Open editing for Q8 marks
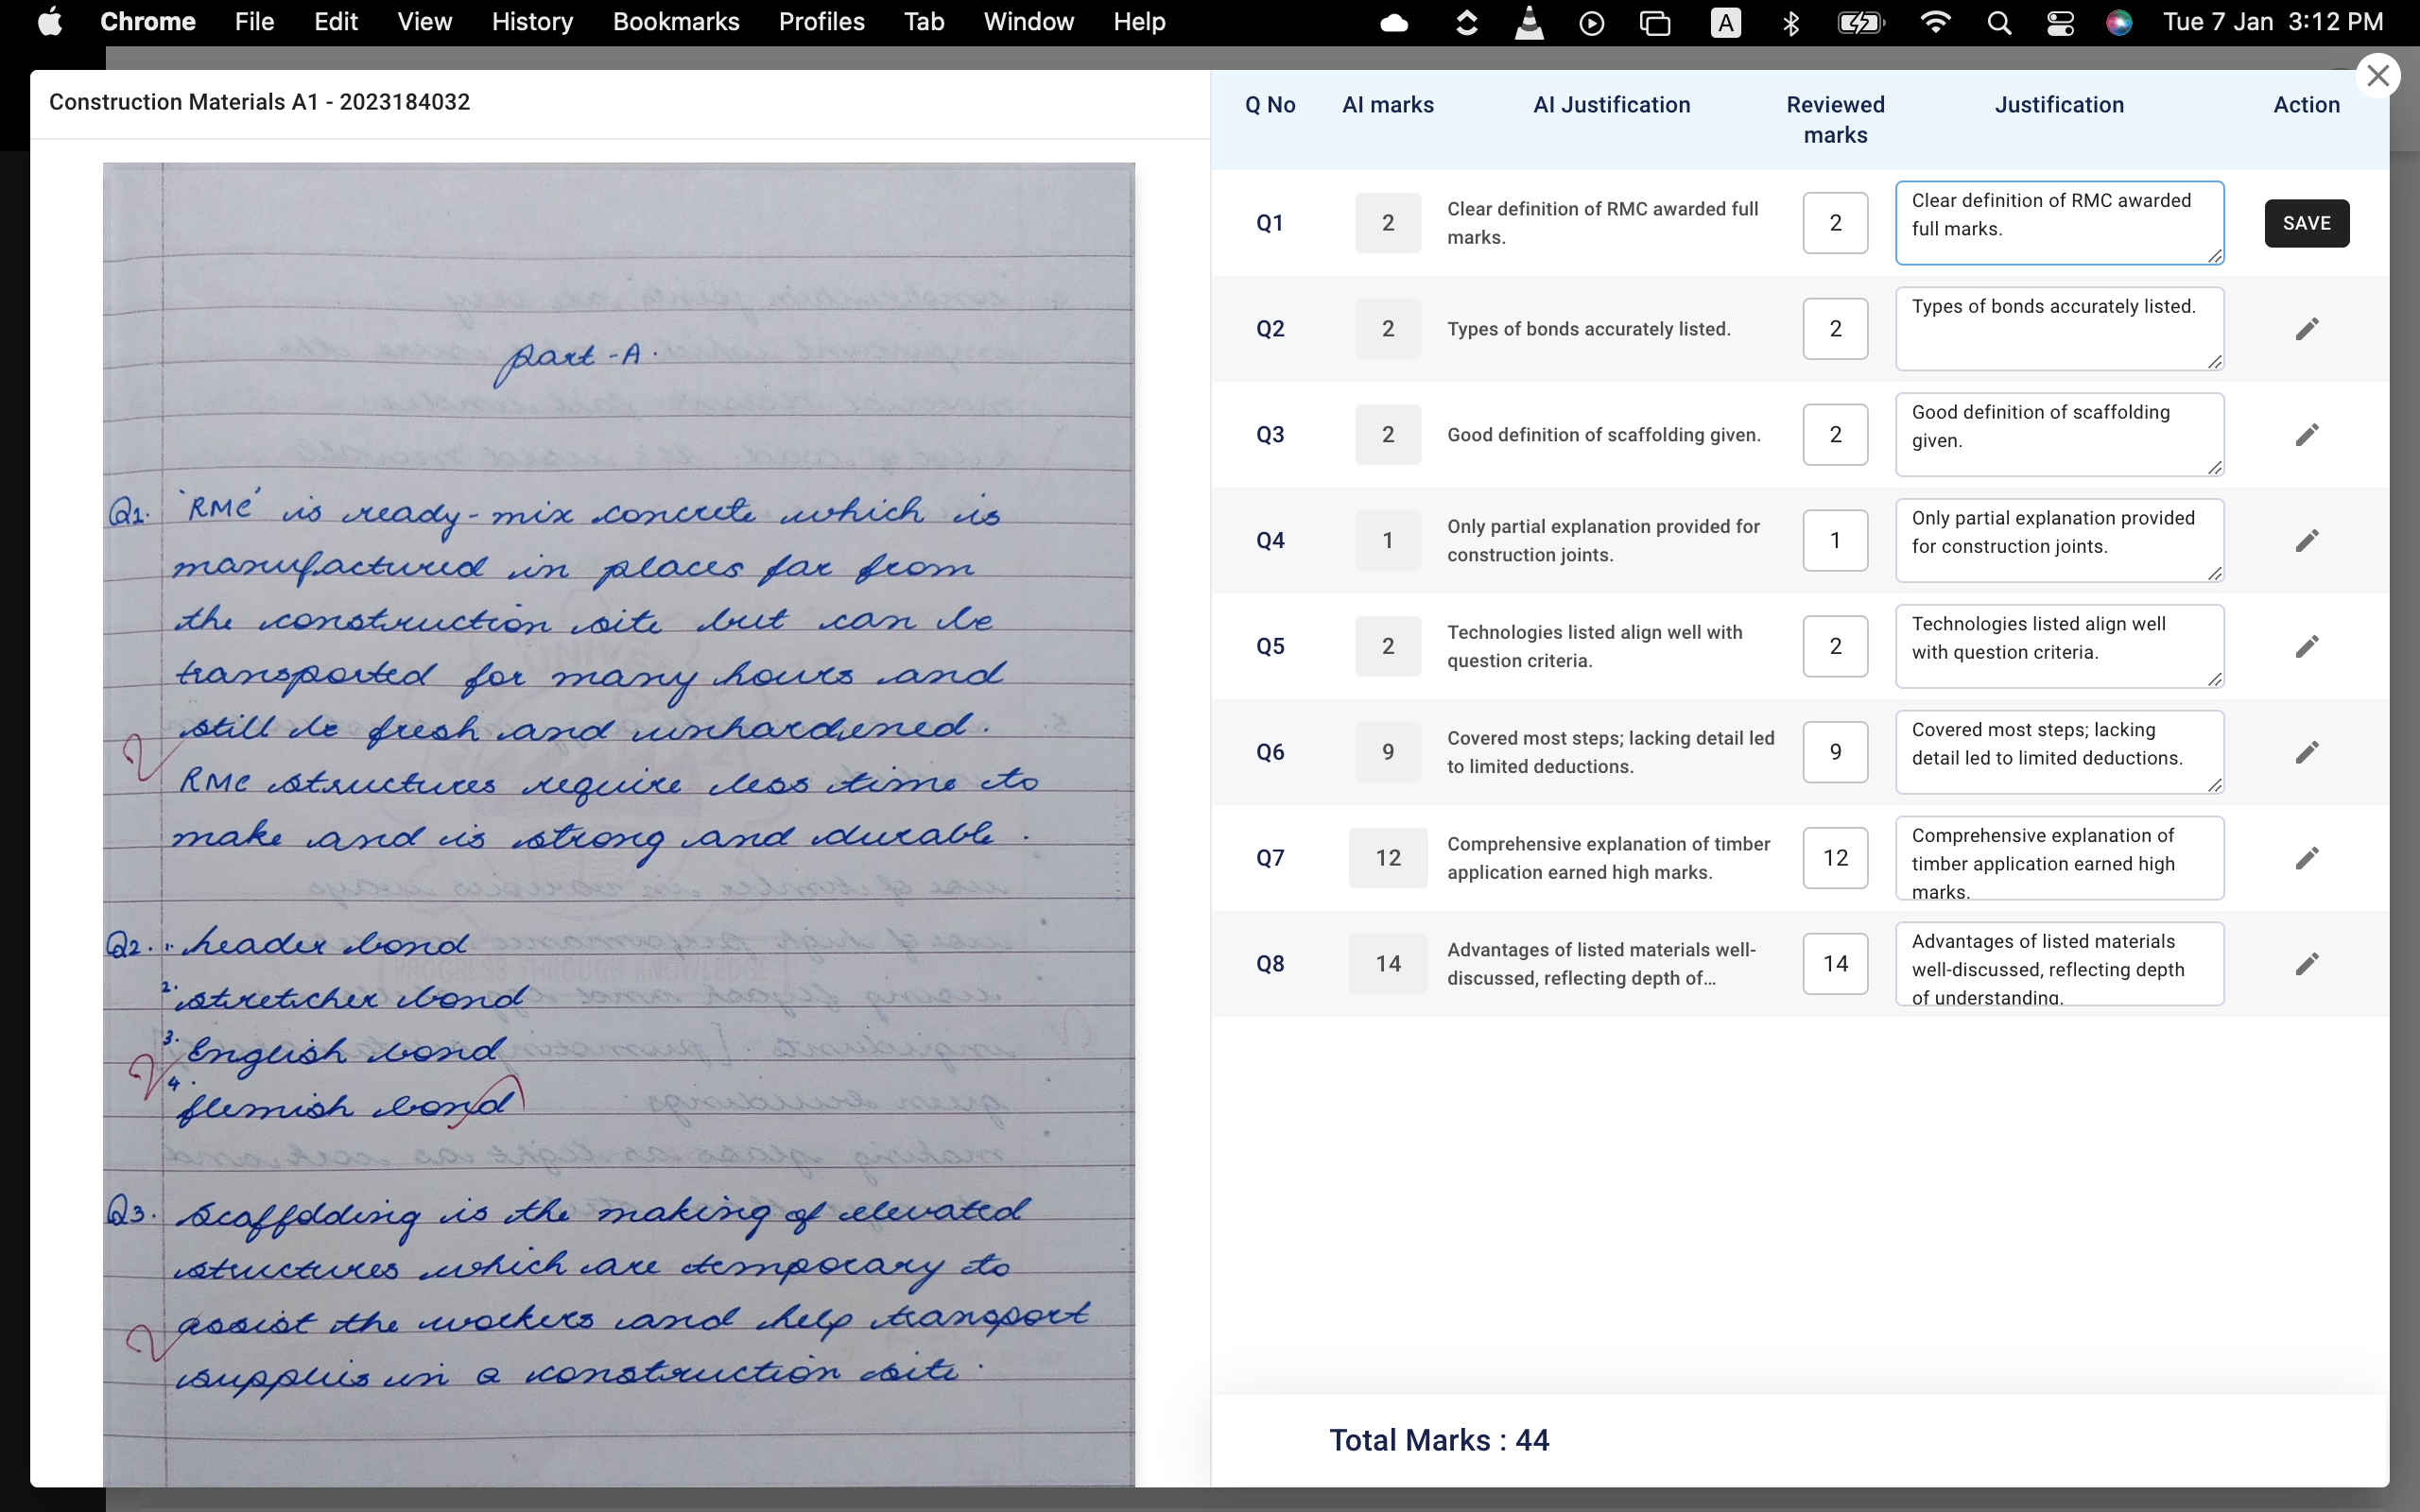The width and height of the screenshot is (2420, 1512). 2306,964
